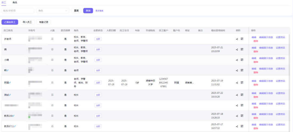
Task: Click 删除 link in 许老师 row
Action: [x=256, y=41]
